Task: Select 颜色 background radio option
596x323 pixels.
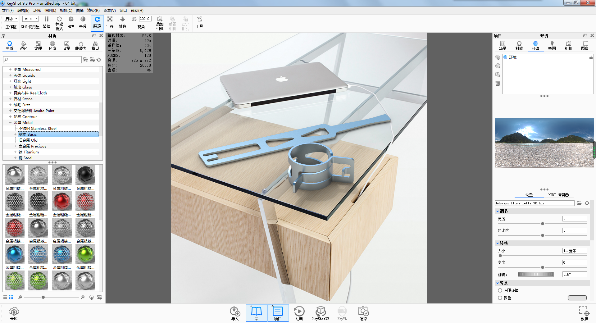Action: pos(500,298)
